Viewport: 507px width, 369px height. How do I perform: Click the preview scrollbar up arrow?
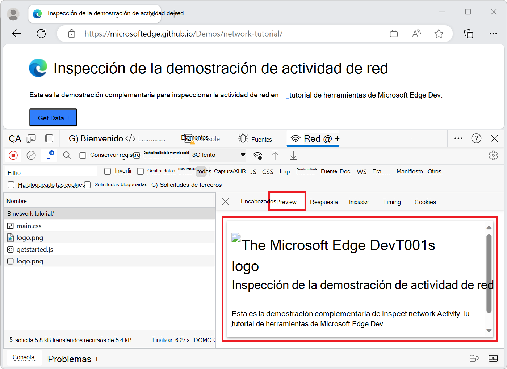click(489, 227)
